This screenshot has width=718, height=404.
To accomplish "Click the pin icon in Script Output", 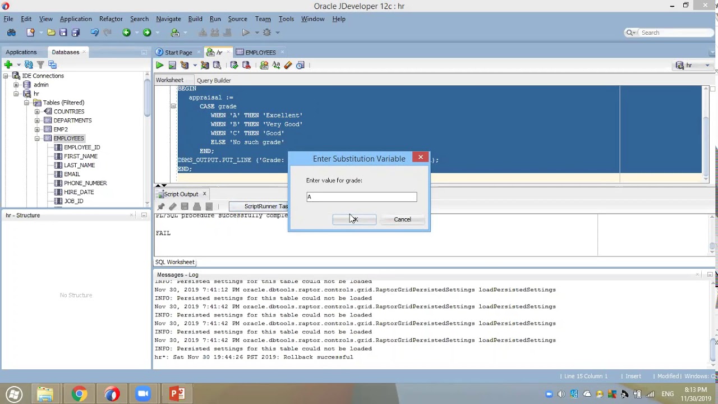I will point(160,206).
